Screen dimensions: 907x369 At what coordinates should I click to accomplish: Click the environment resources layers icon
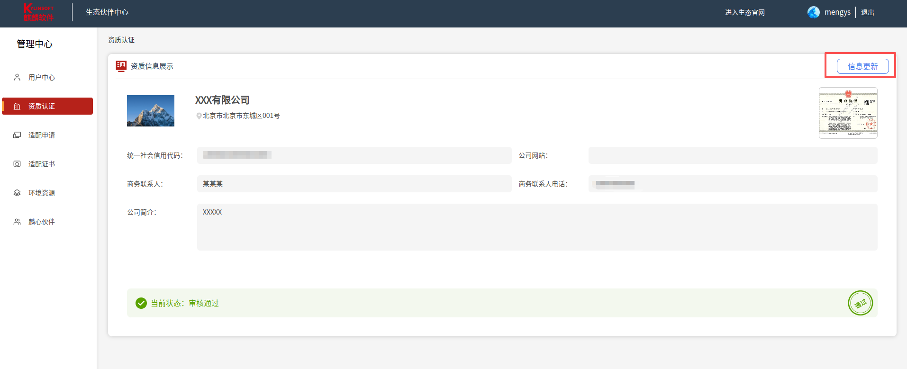coord(17,193)
